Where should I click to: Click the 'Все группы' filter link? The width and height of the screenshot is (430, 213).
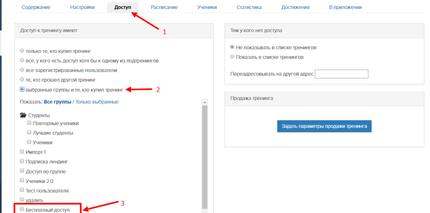[x=57, y=102]
